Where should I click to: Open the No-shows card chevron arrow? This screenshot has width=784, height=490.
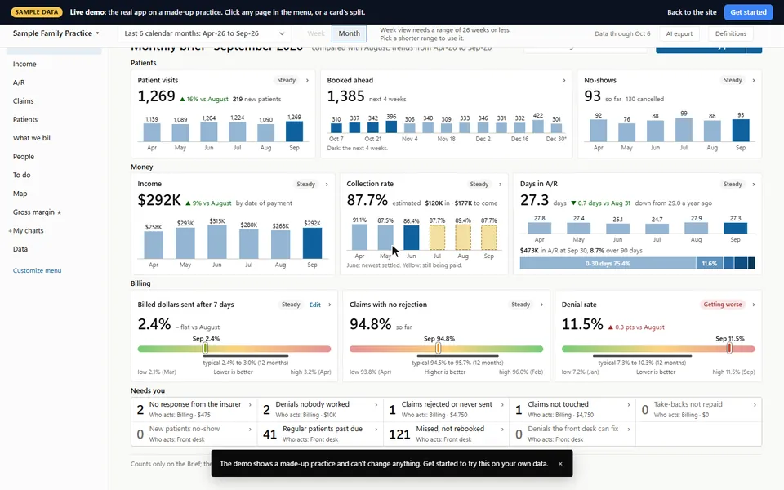tap(754, 80)
